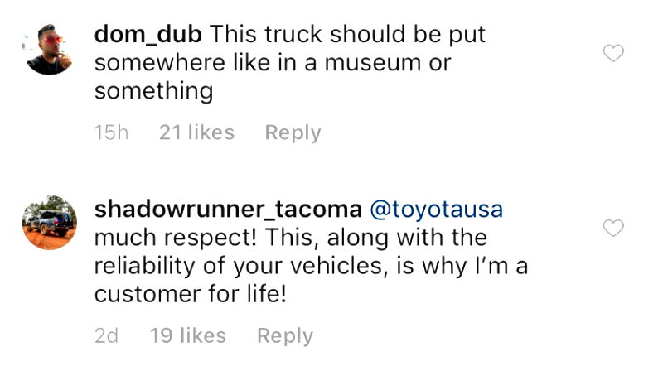Open dom_dub's profile picture
The image size is (663, 371).
(x=48, y=49)
